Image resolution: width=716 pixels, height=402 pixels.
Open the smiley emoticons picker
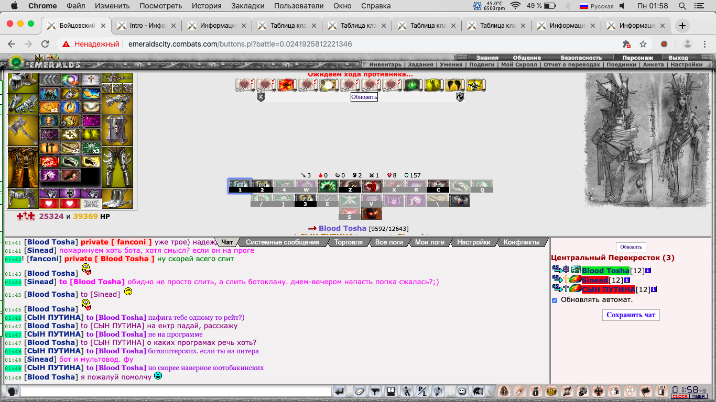(x=462, y=392)
